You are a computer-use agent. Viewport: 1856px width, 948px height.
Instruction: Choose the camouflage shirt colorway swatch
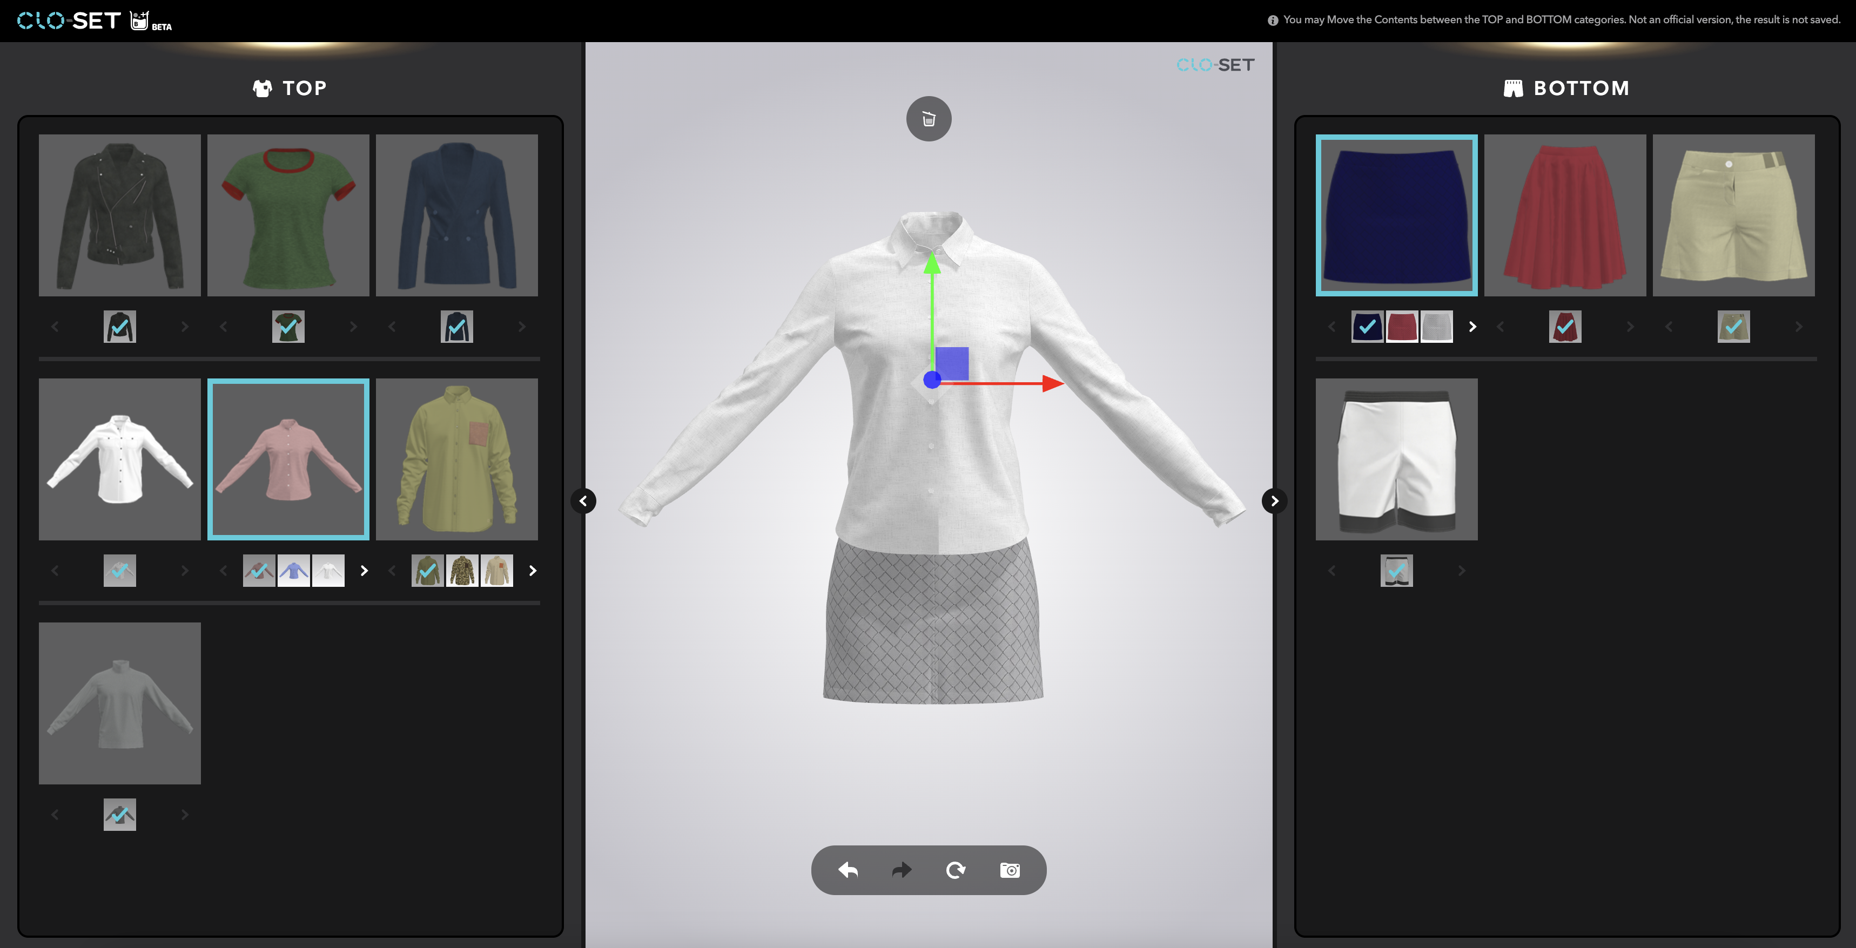462,571
